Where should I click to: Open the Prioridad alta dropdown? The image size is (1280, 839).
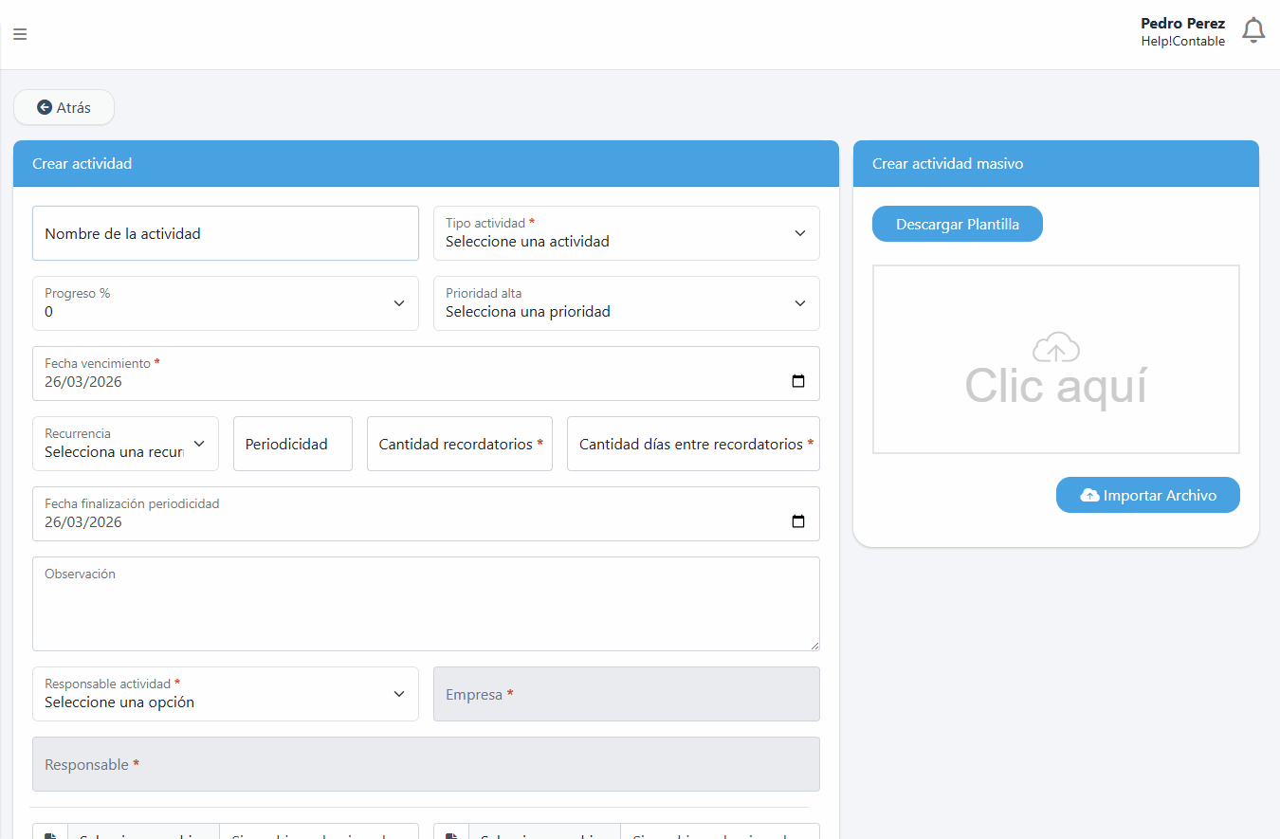click(627, 303)
